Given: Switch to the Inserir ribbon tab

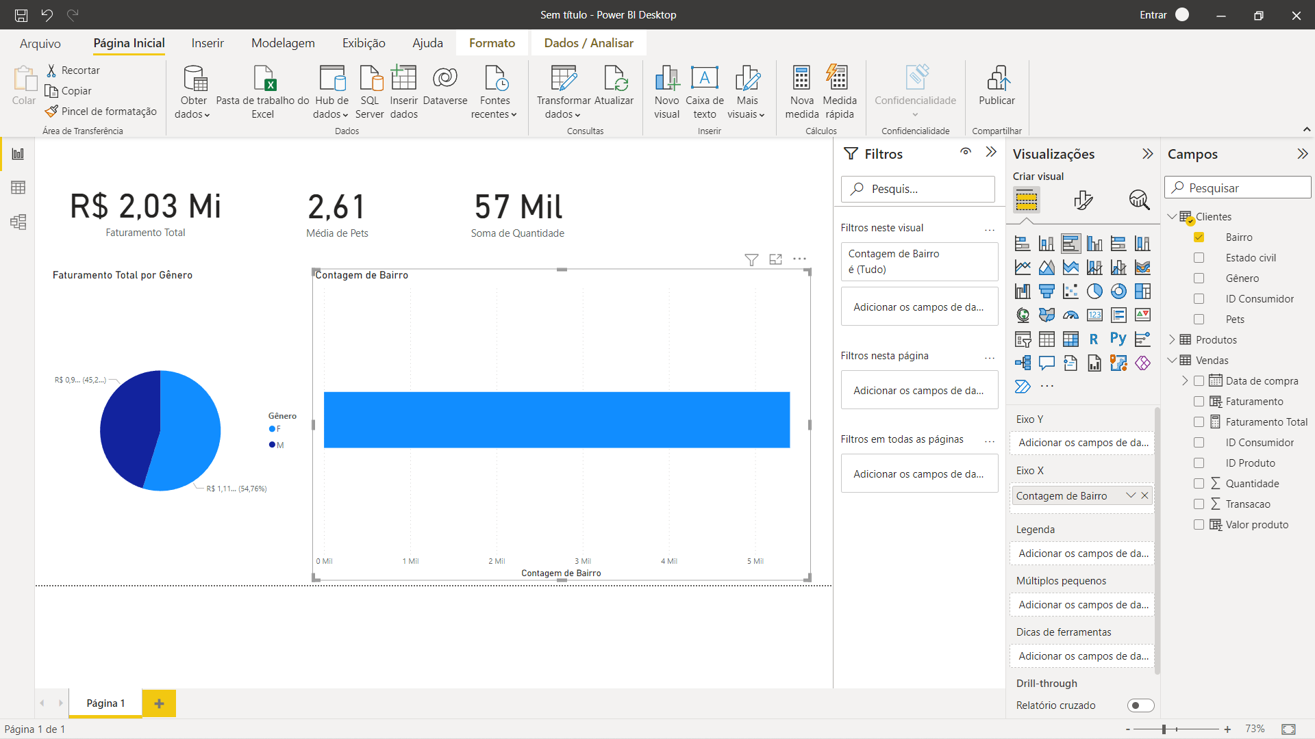Looking at the screenshot, I should (x=208, y=42).
